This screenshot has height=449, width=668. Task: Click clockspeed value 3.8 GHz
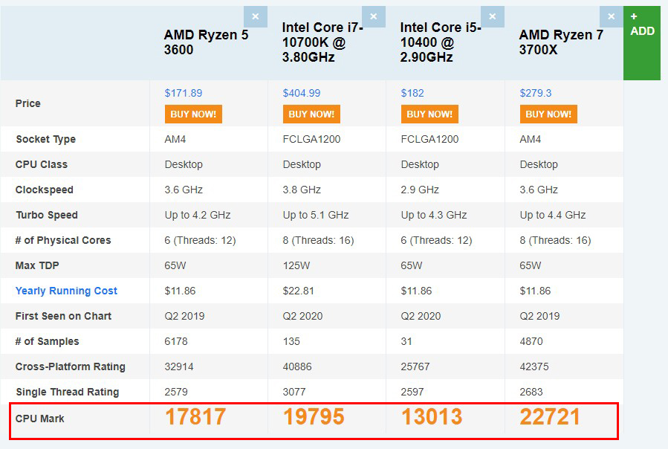[x=302, y=190]
